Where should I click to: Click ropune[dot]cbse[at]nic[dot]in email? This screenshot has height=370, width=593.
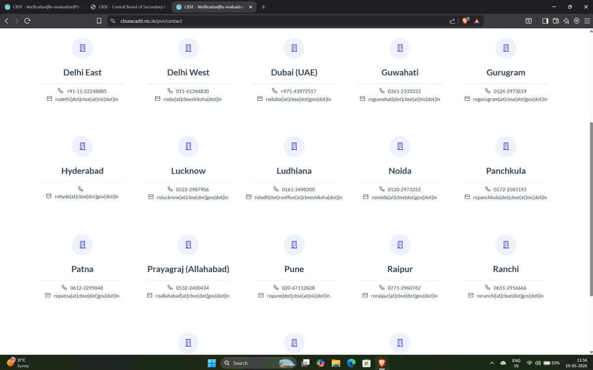pyautogui.click(x=298, y=295)
